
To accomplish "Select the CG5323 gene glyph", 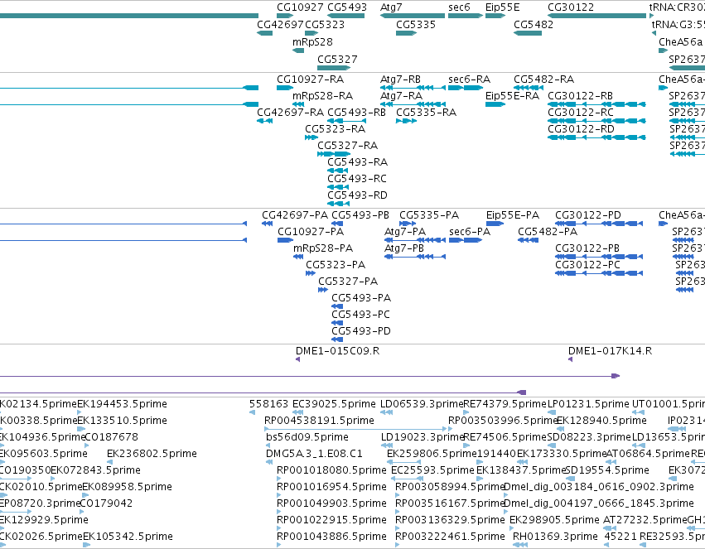I will (x=311, y=33).
